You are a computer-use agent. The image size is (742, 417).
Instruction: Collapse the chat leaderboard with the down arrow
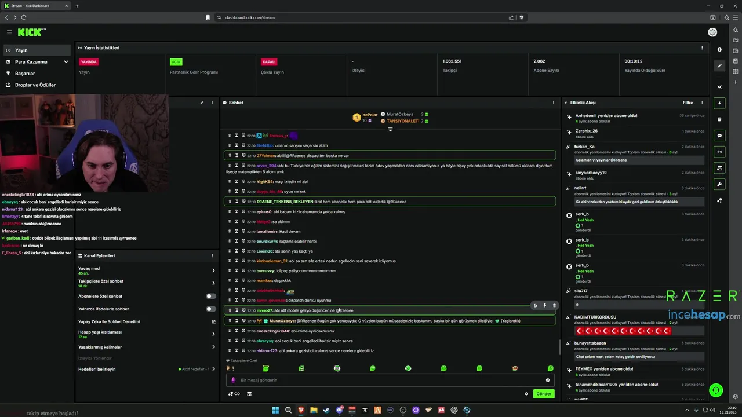(x=390, y=130)
